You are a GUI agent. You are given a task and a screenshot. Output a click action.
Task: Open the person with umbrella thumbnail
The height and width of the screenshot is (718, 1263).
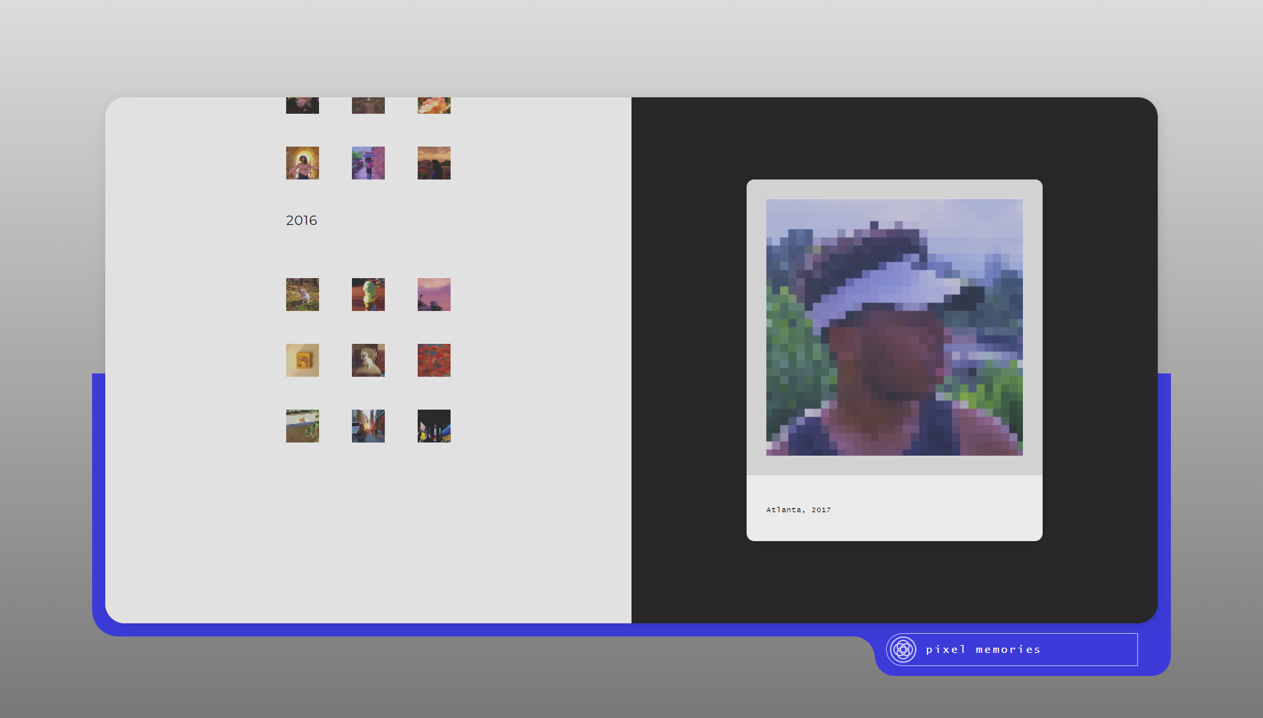[x=368, y=163]
